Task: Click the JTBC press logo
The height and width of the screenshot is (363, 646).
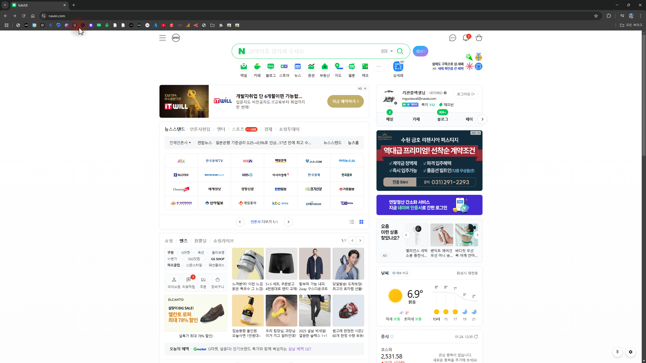Action: (181, 161)
